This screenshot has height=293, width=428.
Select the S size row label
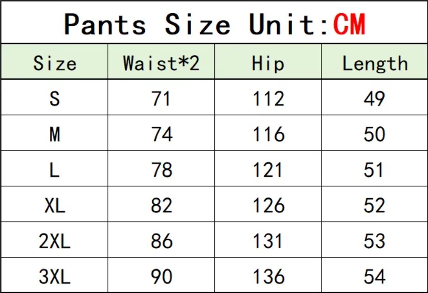click(54, 98)
